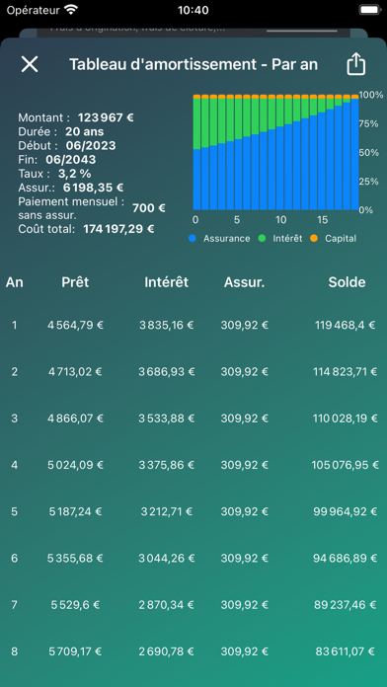Tap the title 'Tableau d'amortissement - Par an'
The width and height of the screenshot is (387, 687).
coord(193,64)
